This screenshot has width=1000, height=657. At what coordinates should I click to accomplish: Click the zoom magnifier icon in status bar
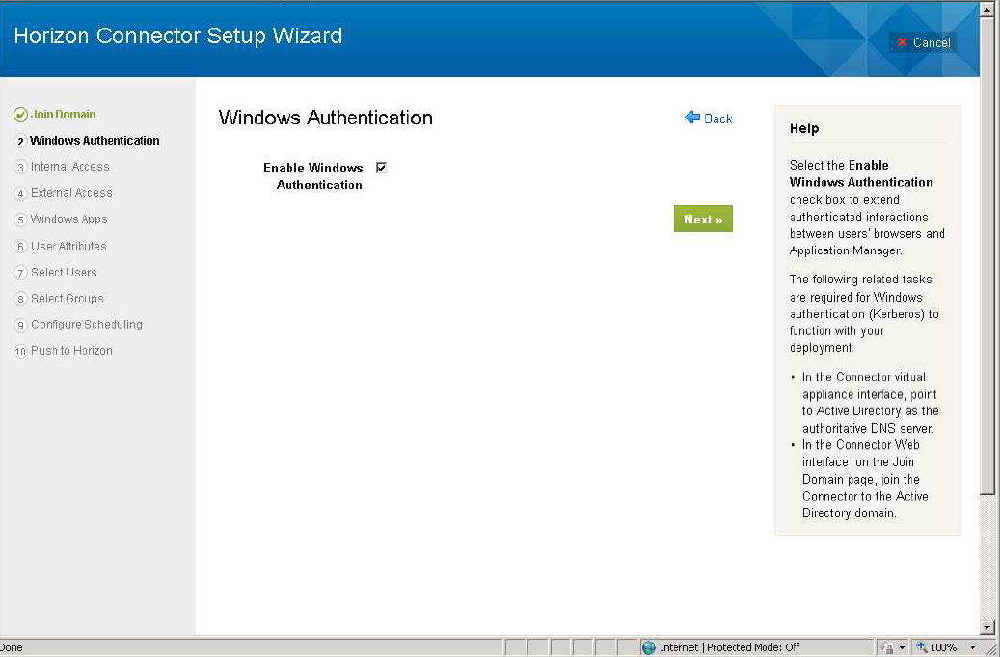tap(922, 647)
